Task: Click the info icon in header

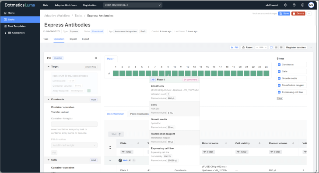Action: pos(302,5)
